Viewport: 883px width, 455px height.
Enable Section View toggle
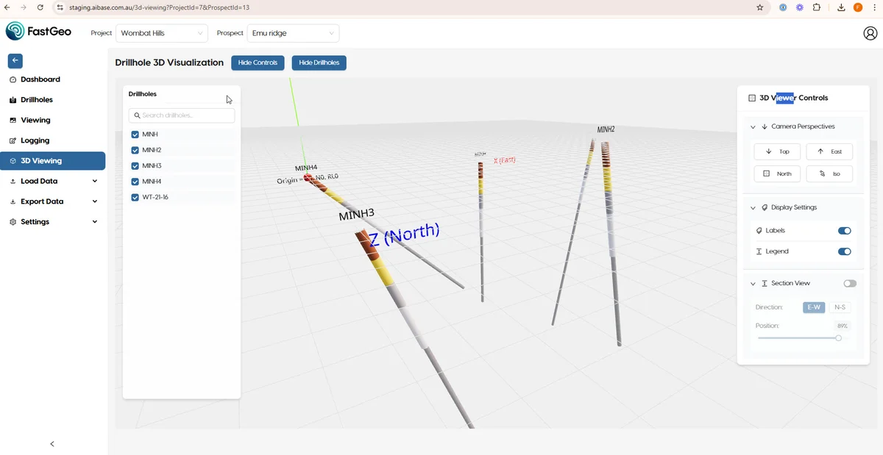tap(850, 283)
